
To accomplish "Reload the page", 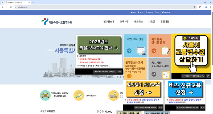I will click(x=11, y=7).
